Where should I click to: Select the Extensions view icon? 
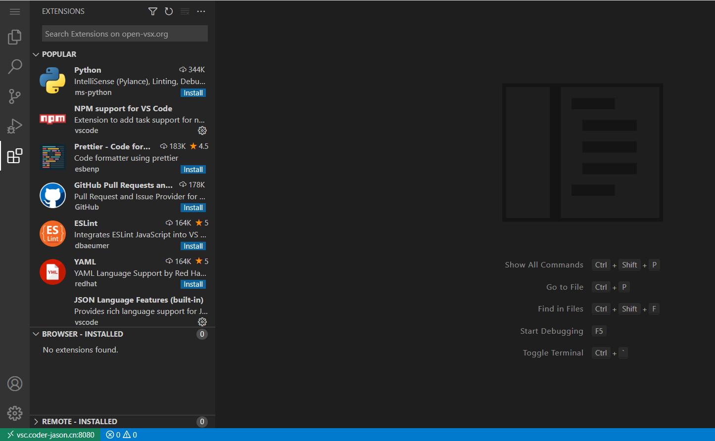pos(15,156)
